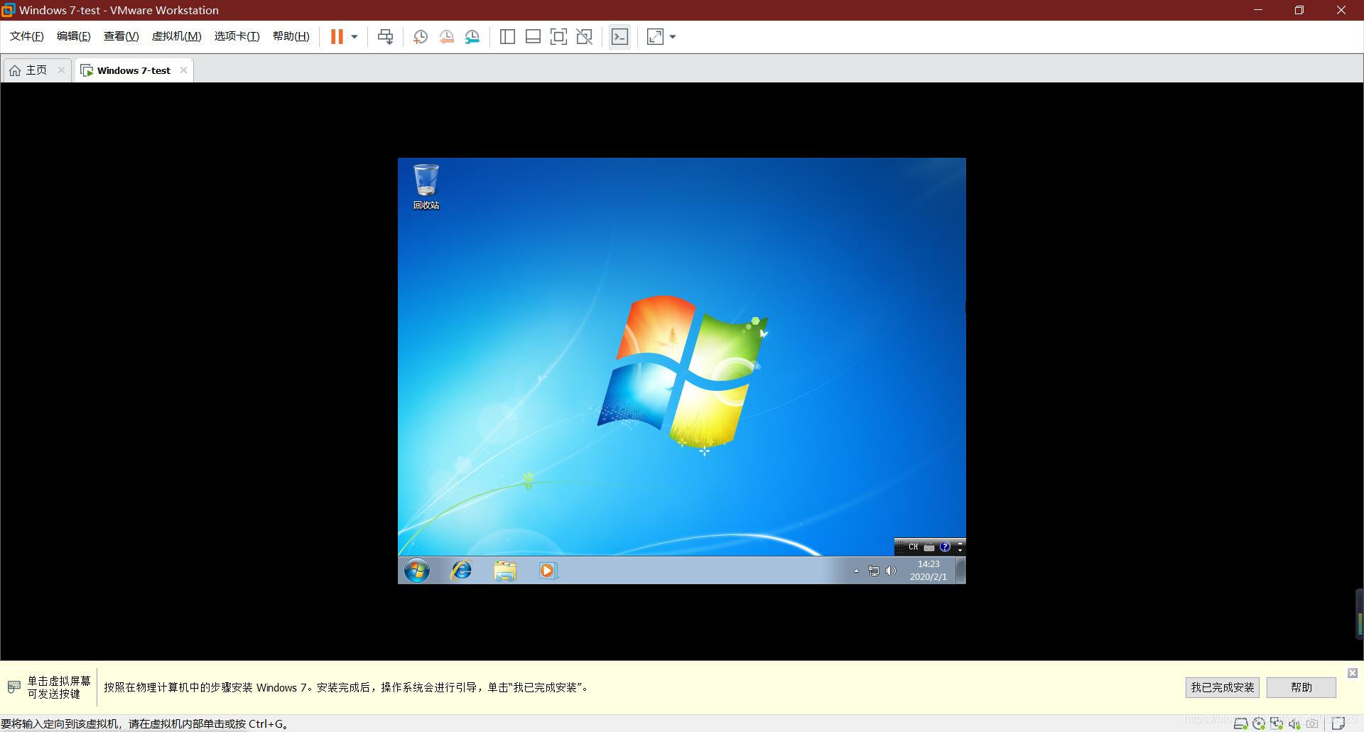Click the CH input language indicator
Viewport: 1364px width, 732px height.
(x=914, y=547)
